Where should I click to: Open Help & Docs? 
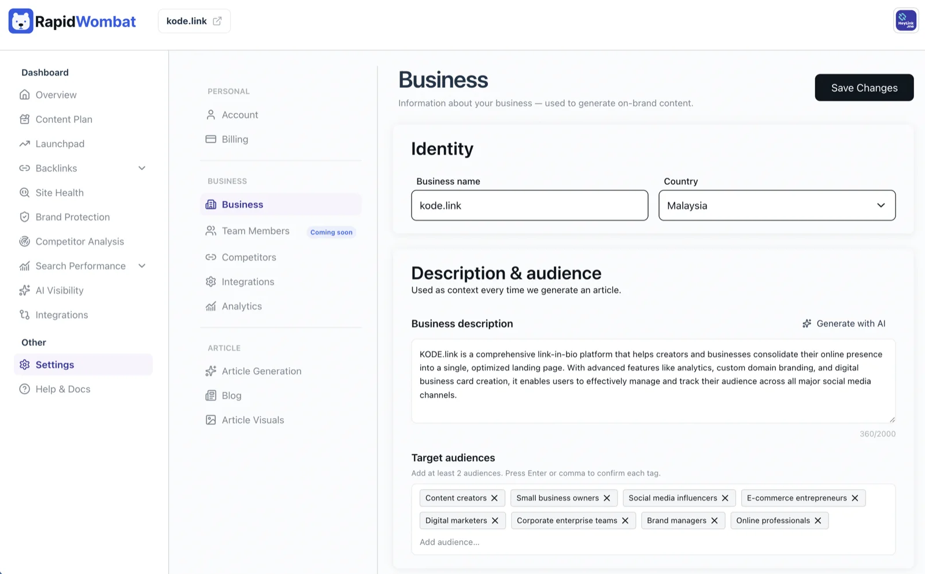tap(63, 389)
